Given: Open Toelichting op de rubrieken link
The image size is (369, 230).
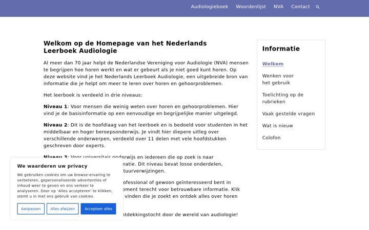Looking at the screenshot, I should click(x=283, y=98).
